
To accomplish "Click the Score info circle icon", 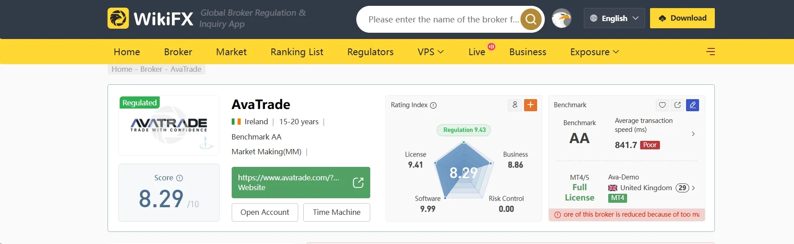I will 179,178.
